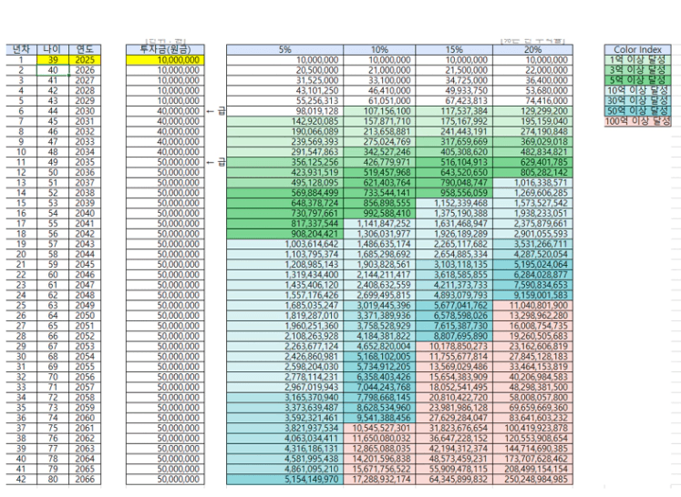Select the 629,401,785 cell
The image size is (681, 497).
(x=532, y=162)
